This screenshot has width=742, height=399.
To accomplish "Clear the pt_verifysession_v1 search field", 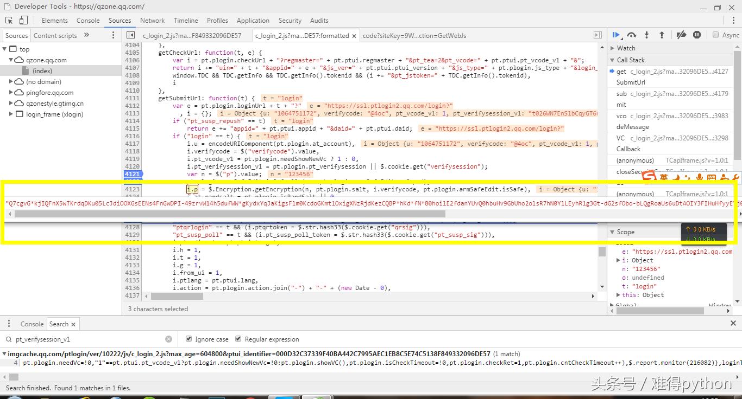I will point(168,339).
